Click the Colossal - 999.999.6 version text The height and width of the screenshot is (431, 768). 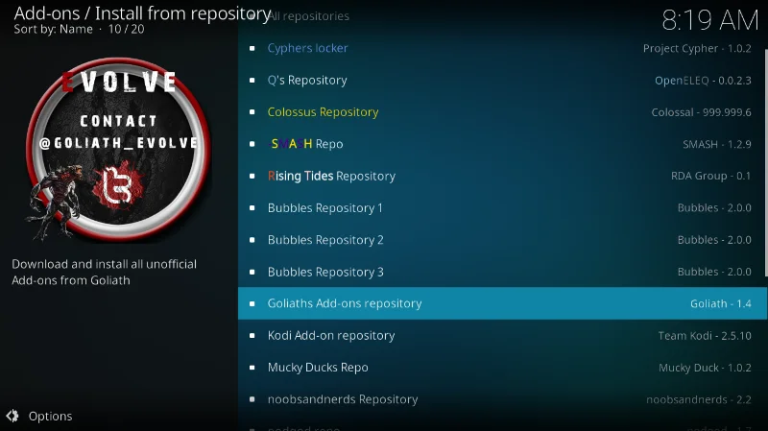[x=701, y=112]
